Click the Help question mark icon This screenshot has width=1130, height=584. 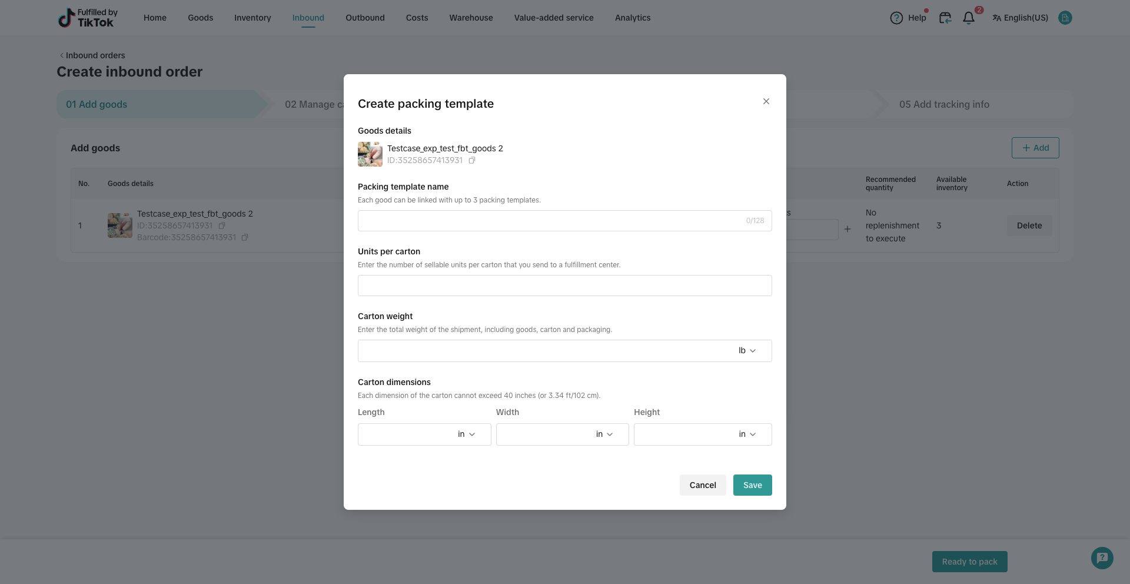pyautogui.click(x=896, y=18)
